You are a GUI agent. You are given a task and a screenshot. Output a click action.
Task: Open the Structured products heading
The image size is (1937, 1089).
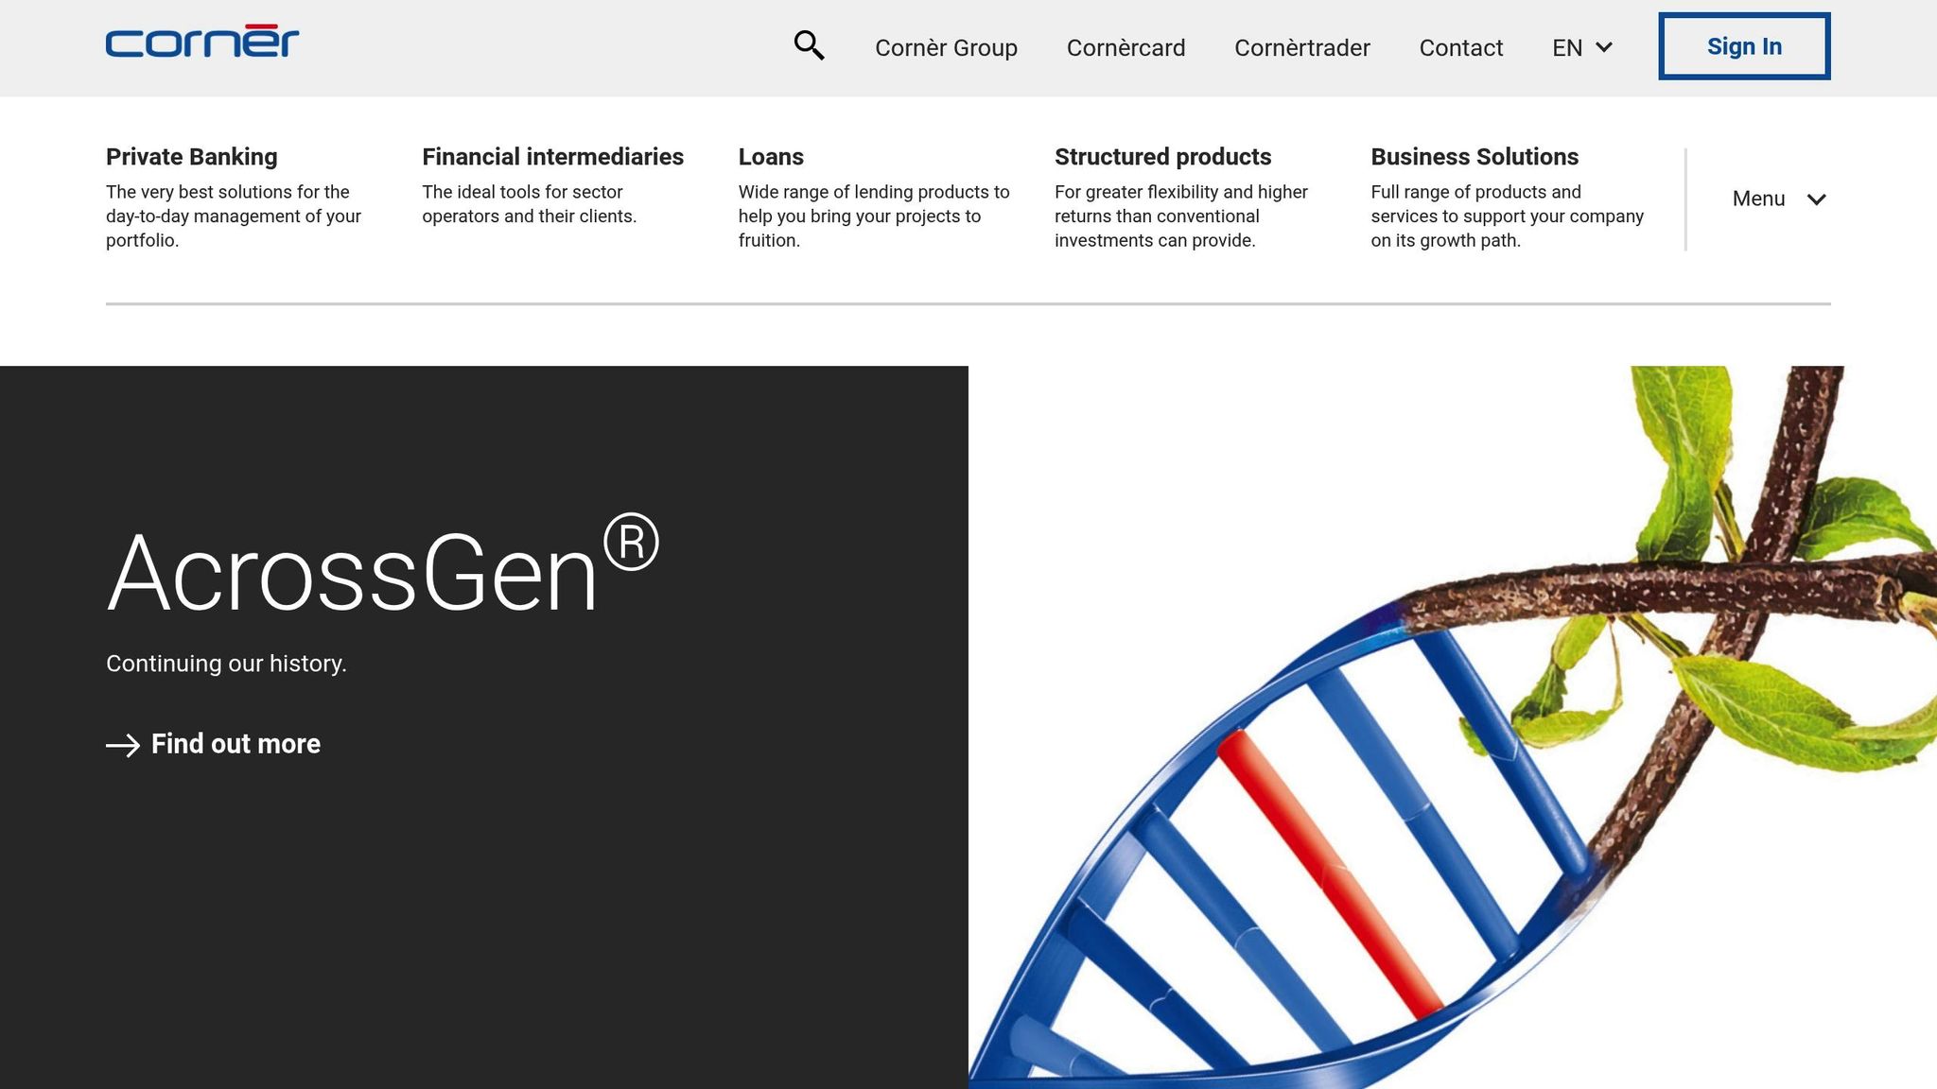click(1162, 157)
